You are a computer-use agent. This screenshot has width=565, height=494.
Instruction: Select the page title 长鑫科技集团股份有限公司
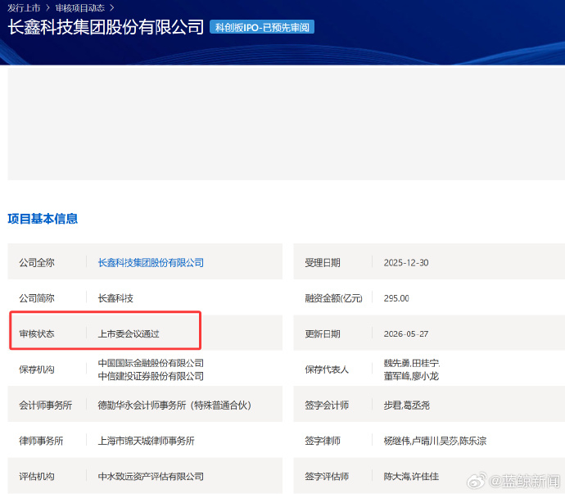click(106, 27)
